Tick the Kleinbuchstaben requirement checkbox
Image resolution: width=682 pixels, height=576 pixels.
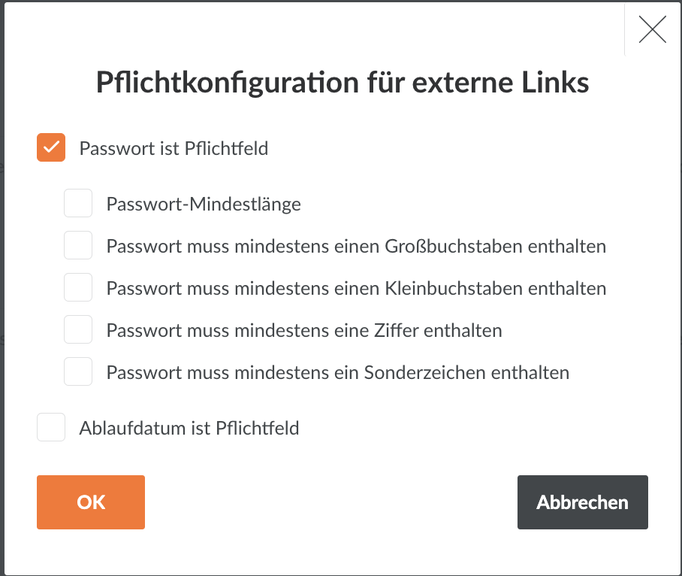tap(78, 287)
